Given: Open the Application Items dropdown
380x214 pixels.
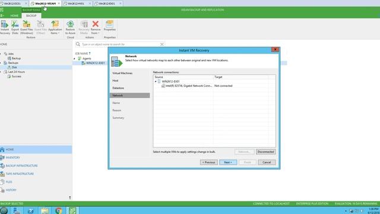Looking at the screenshot, I should (55, 27).
